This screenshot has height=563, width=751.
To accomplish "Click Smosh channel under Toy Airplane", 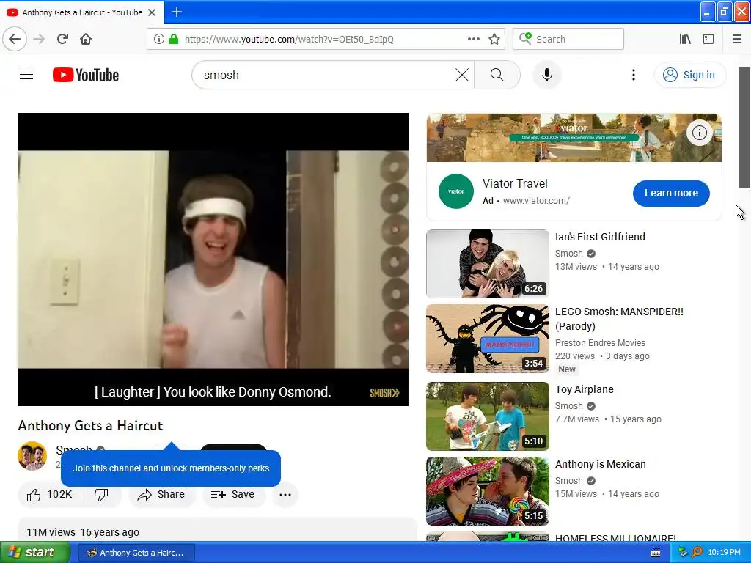I will click(569, 406).
